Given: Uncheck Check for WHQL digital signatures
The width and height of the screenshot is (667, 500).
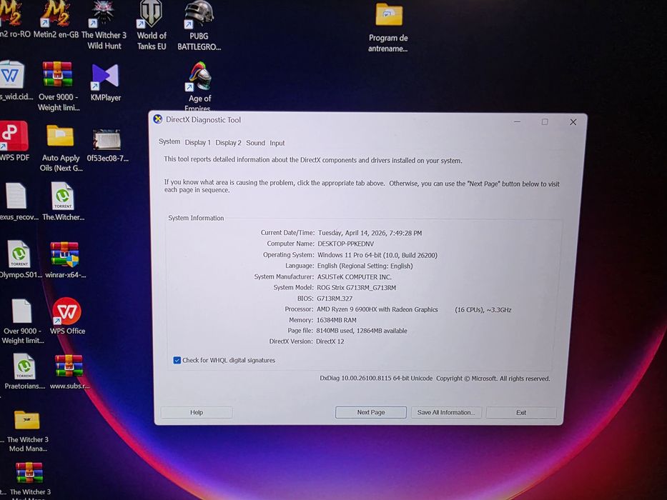Looking at the screenshot, I should click(x=177, y=360).
